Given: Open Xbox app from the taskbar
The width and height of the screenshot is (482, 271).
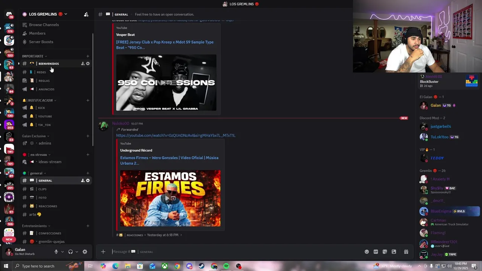Looking at the screenshot, I should (165, 266).
